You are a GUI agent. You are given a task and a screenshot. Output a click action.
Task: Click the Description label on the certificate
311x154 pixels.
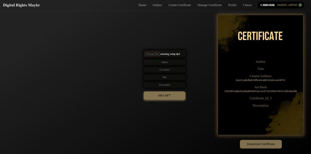click(260, 106)
